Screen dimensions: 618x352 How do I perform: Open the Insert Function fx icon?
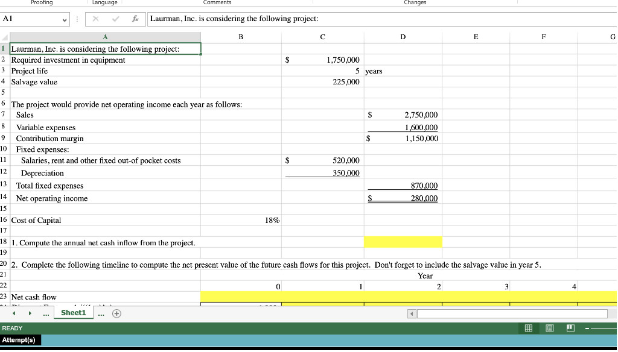coord(135,19)
